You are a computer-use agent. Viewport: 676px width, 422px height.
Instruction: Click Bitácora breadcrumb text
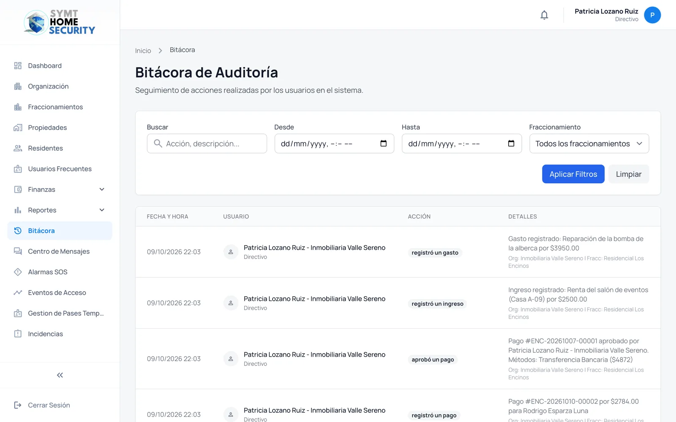pos(182,50)
